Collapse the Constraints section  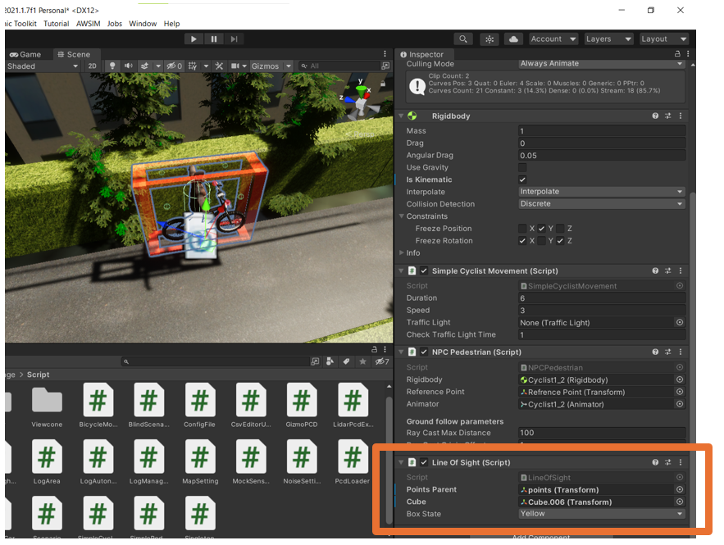coord(402,216)
